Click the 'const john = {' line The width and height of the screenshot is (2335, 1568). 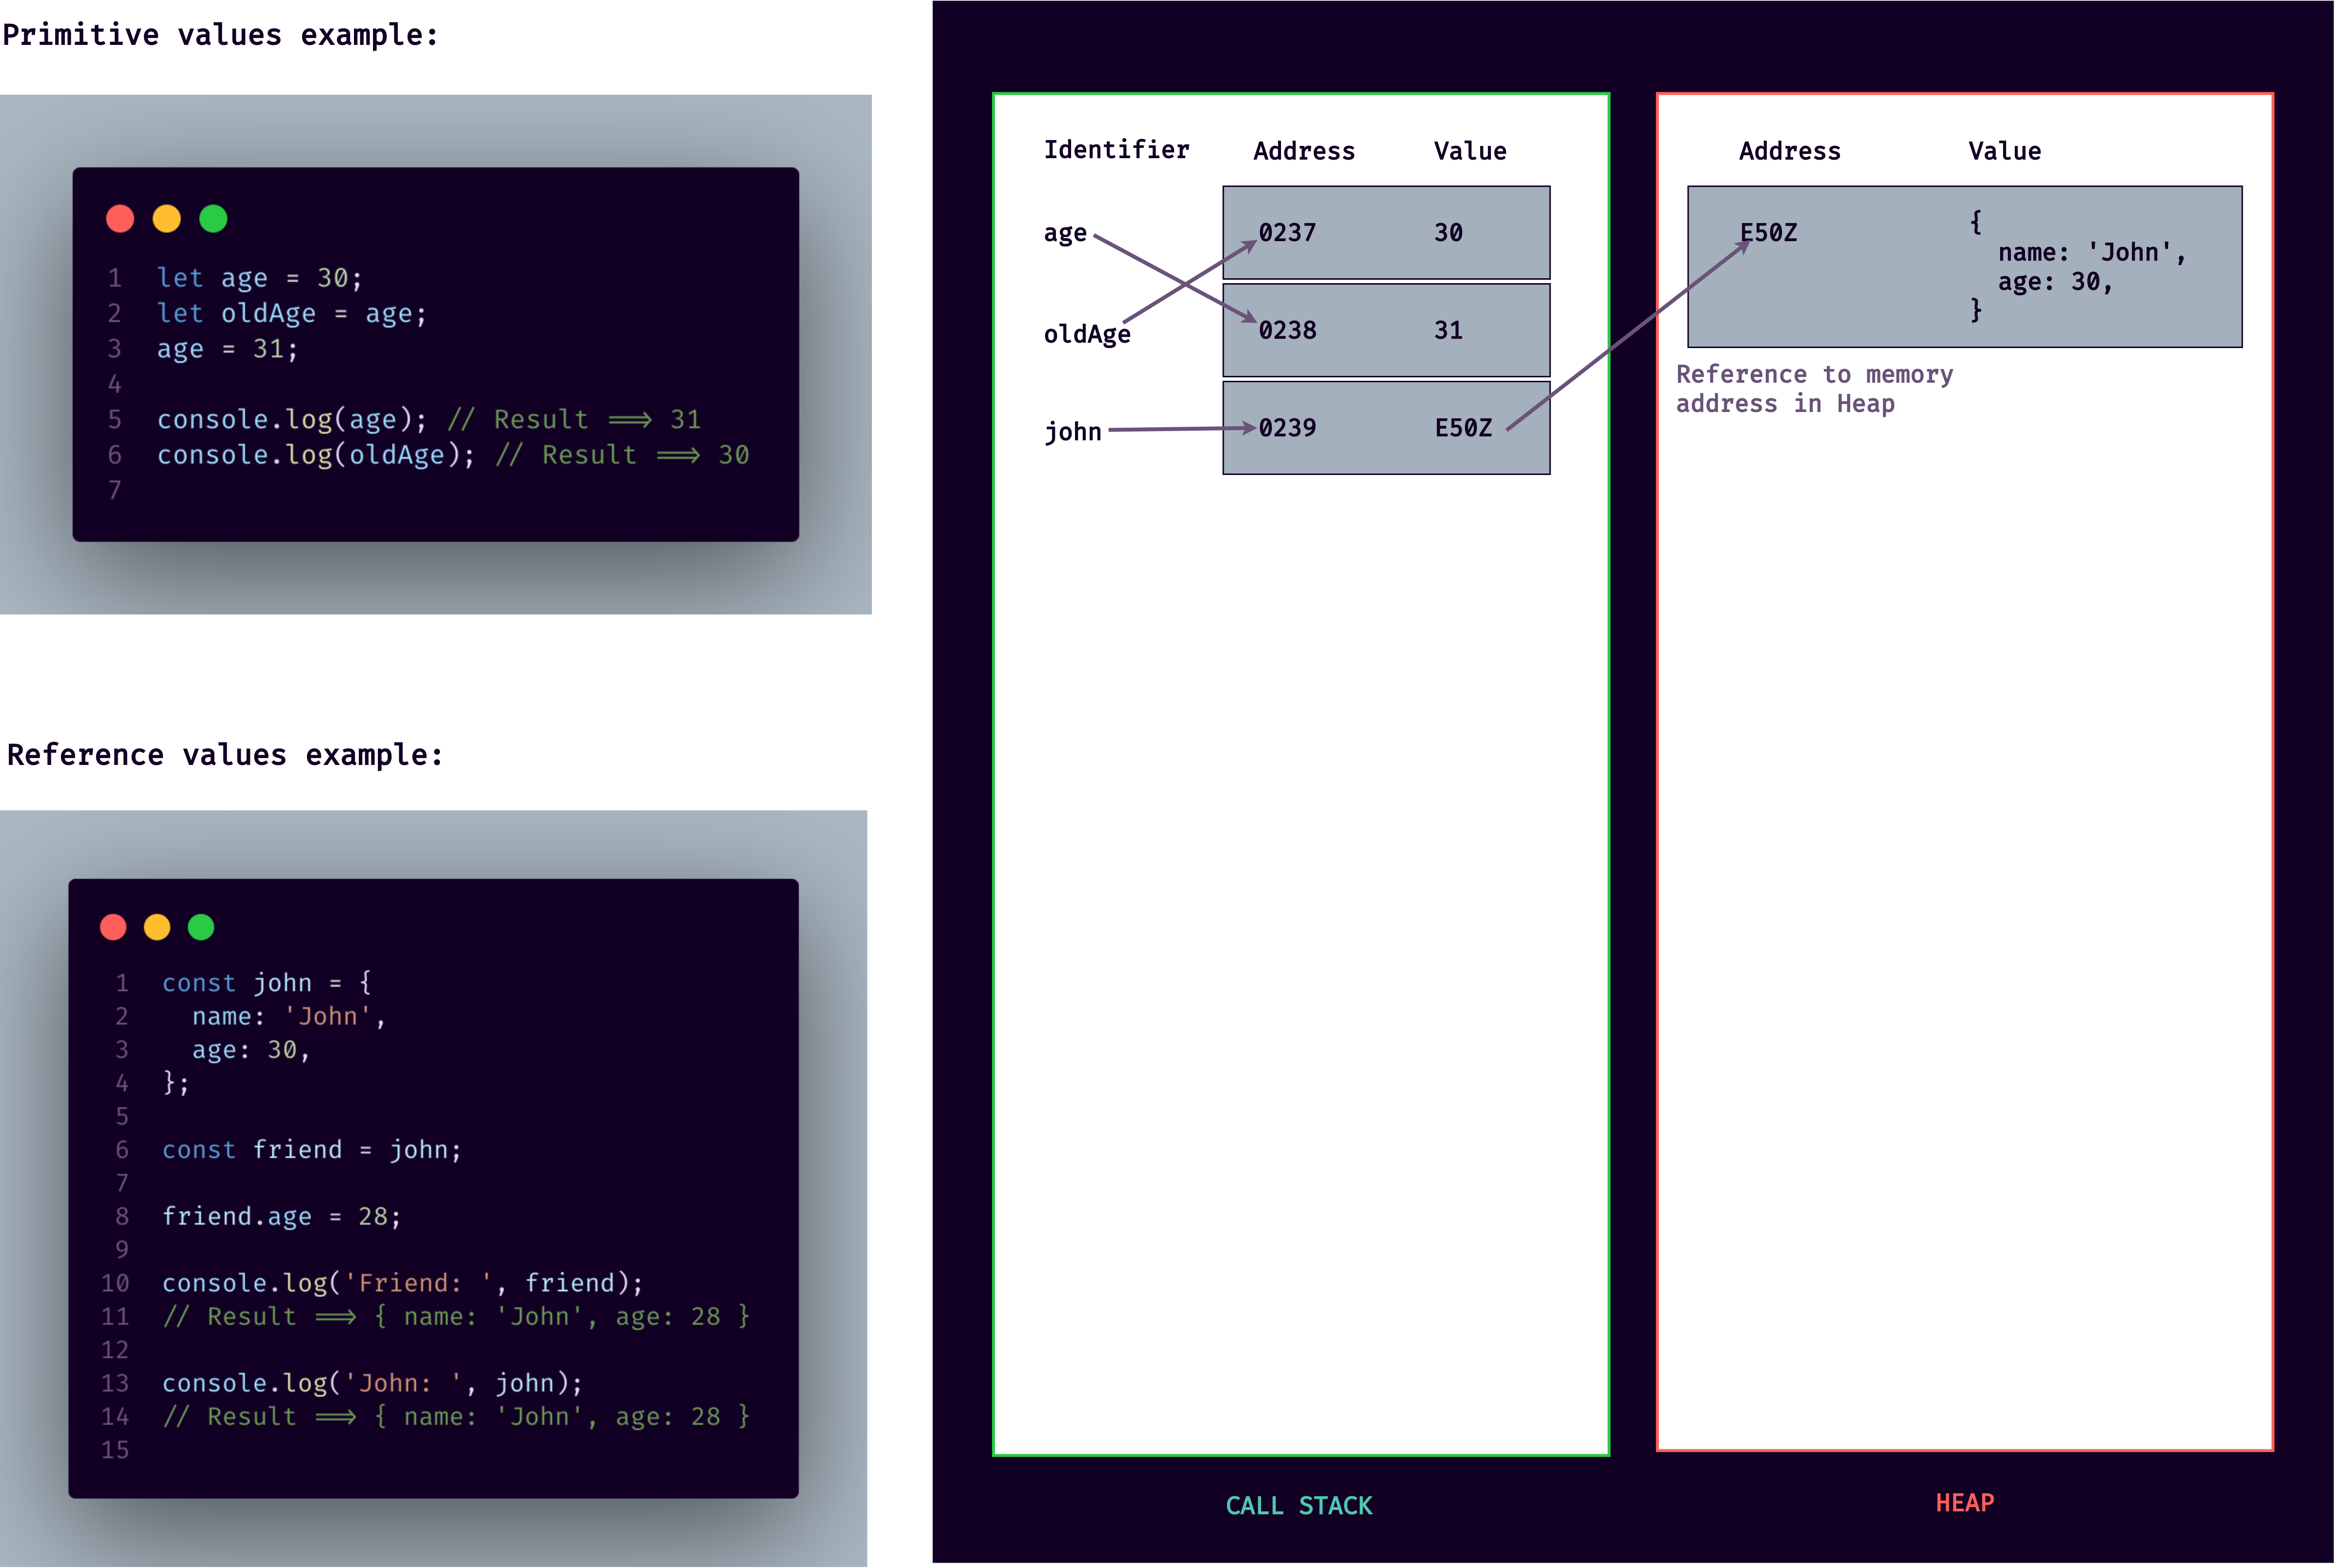pos(267,983)
